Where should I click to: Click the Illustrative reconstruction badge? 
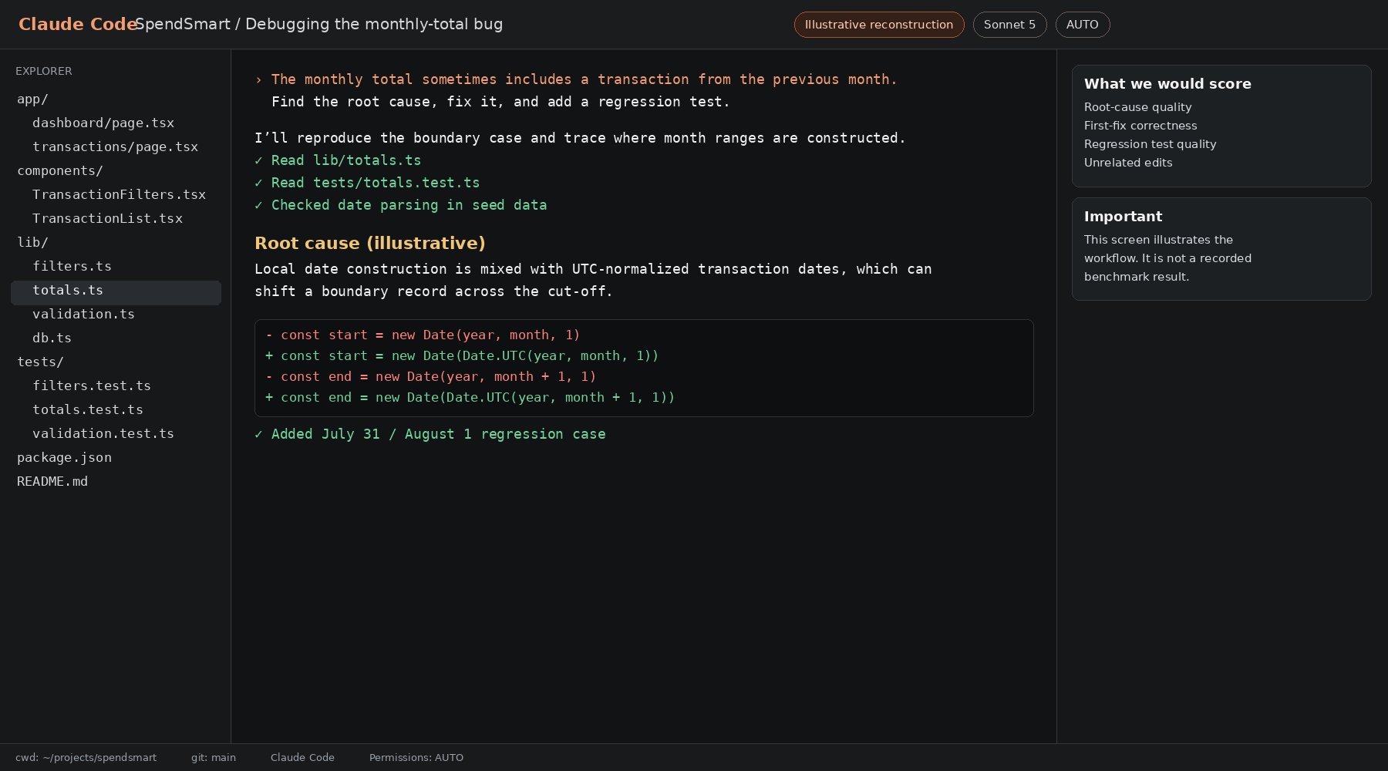879,25
